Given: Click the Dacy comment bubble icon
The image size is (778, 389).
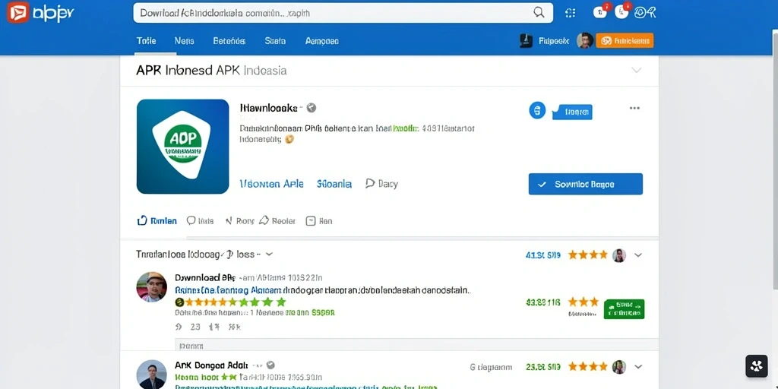Looking at the screenshot, I should pyautogui.click(x=370, y=183).
